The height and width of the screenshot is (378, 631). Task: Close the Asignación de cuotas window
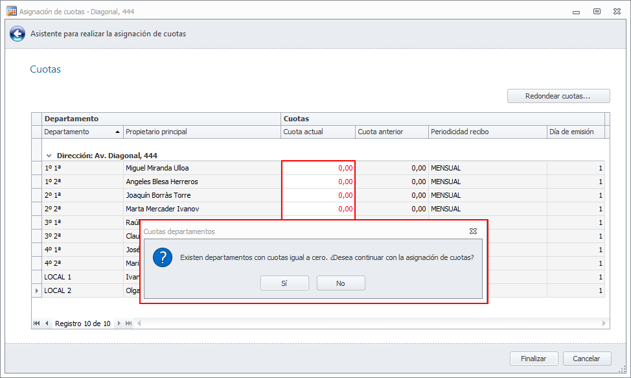(617, 11)
